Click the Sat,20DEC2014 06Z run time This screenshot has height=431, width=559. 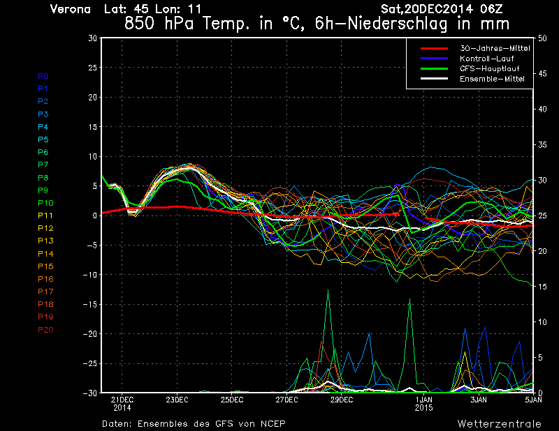click(x=442, y=9)
